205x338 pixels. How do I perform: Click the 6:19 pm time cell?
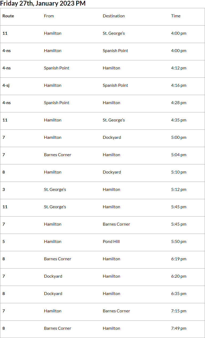point(179,259)
